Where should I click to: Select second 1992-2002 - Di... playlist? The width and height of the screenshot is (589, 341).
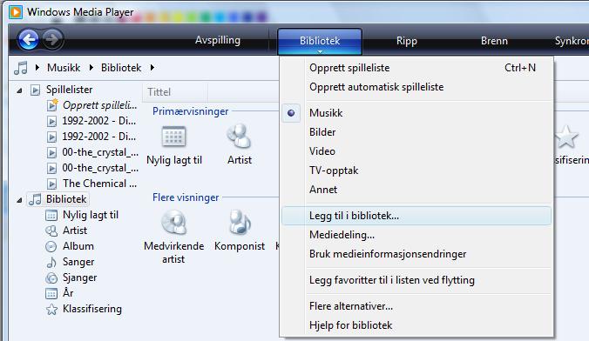pos(98,137)
